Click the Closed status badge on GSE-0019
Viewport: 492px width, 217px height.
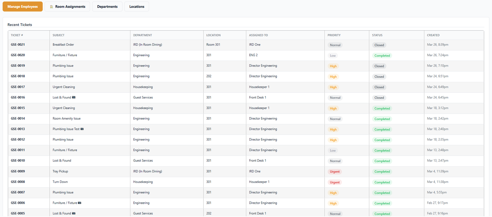[x=379, y=66]
